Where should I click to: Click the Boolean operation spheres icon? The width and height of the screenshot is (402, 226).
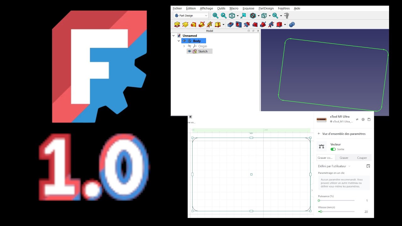[x=292, y=24]
